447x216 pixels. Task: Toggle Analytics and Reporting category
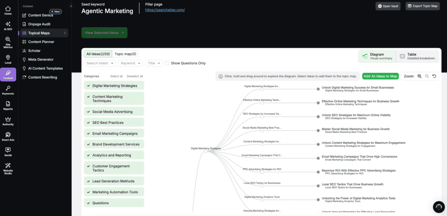114,155
